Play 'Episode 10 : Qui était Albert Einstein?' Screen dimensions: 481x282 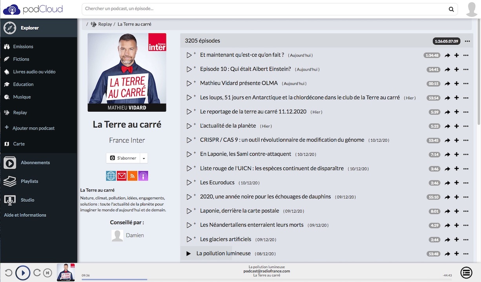pyautogui.click(x=189, y=69)
